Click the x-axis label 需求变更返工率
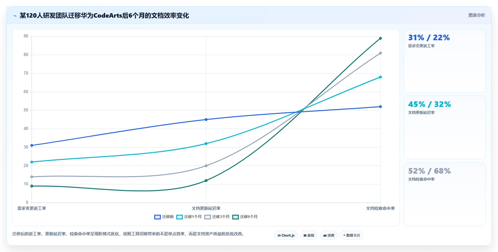498x252 pixels. tap(32, 208)
